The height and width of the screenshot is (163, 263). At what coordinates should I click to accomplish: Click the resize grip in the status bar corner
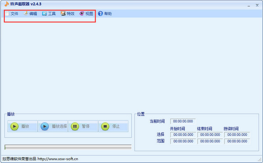pyautogui.click(x=260, y=159)
